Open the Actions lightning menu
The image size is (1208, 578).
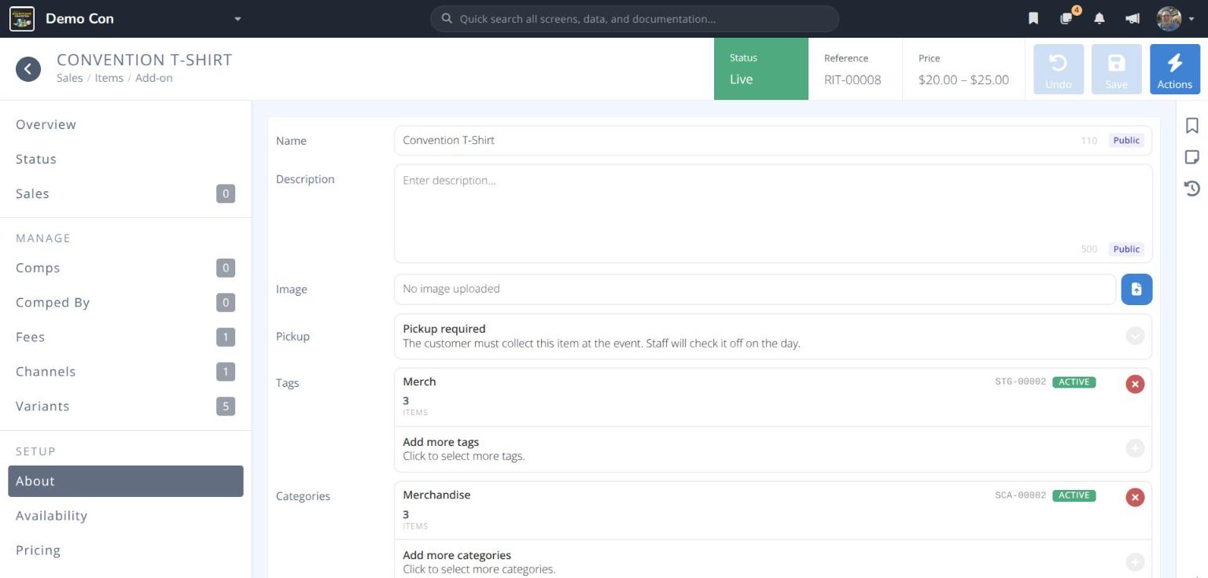point(1174,69)
